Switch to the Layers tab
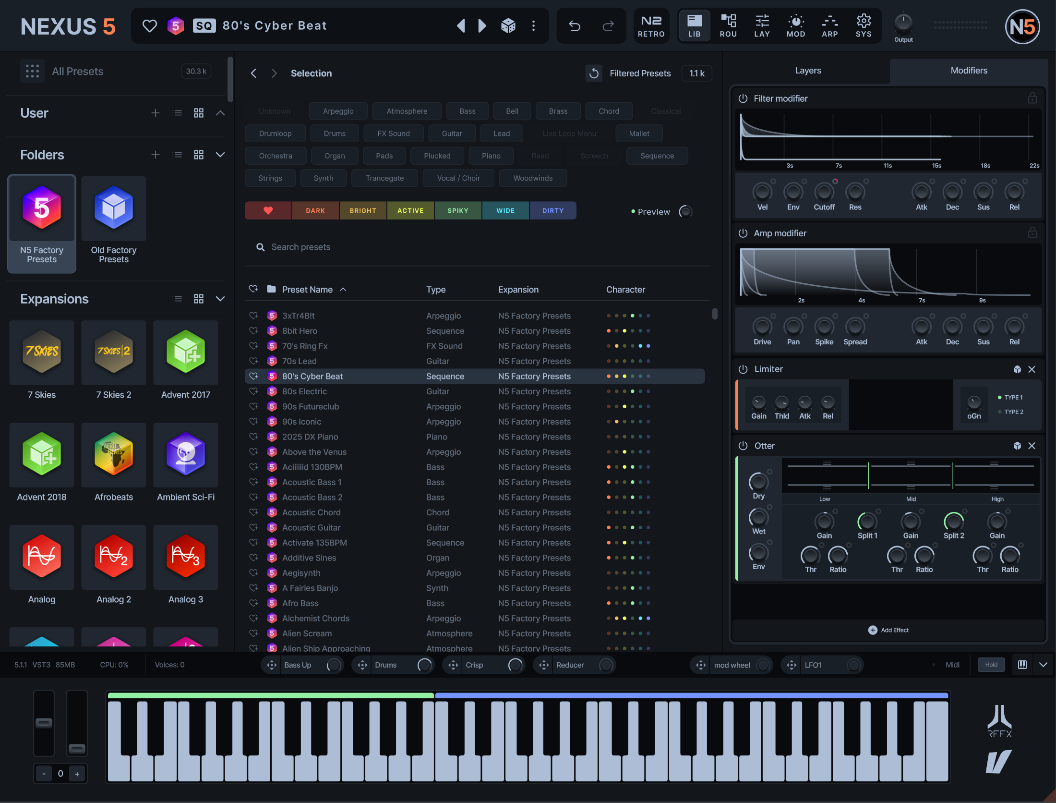 pyautogui.click(x=808, y=71)
